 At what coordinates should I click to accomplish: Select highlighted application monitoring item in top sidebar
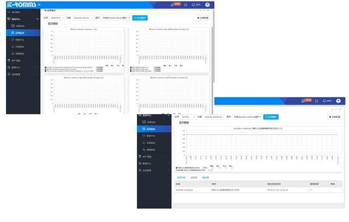[23, 33]
